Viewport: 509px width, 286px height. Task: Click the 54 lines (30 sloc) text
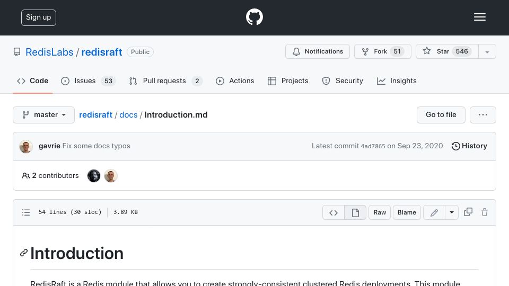(x=70, y=212)
